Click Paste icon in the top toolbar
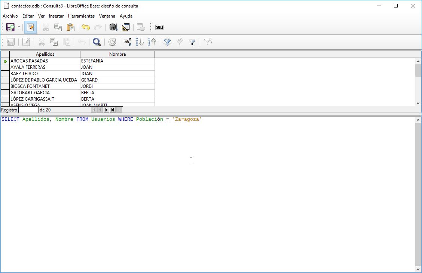This screenshot has width=422, height=273. pyautogui.click(x=70, y=27)
